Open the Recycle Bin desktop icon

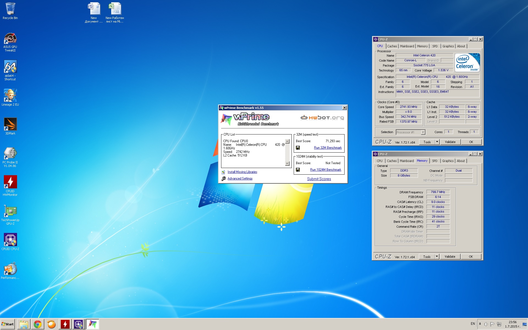point(10,11)
